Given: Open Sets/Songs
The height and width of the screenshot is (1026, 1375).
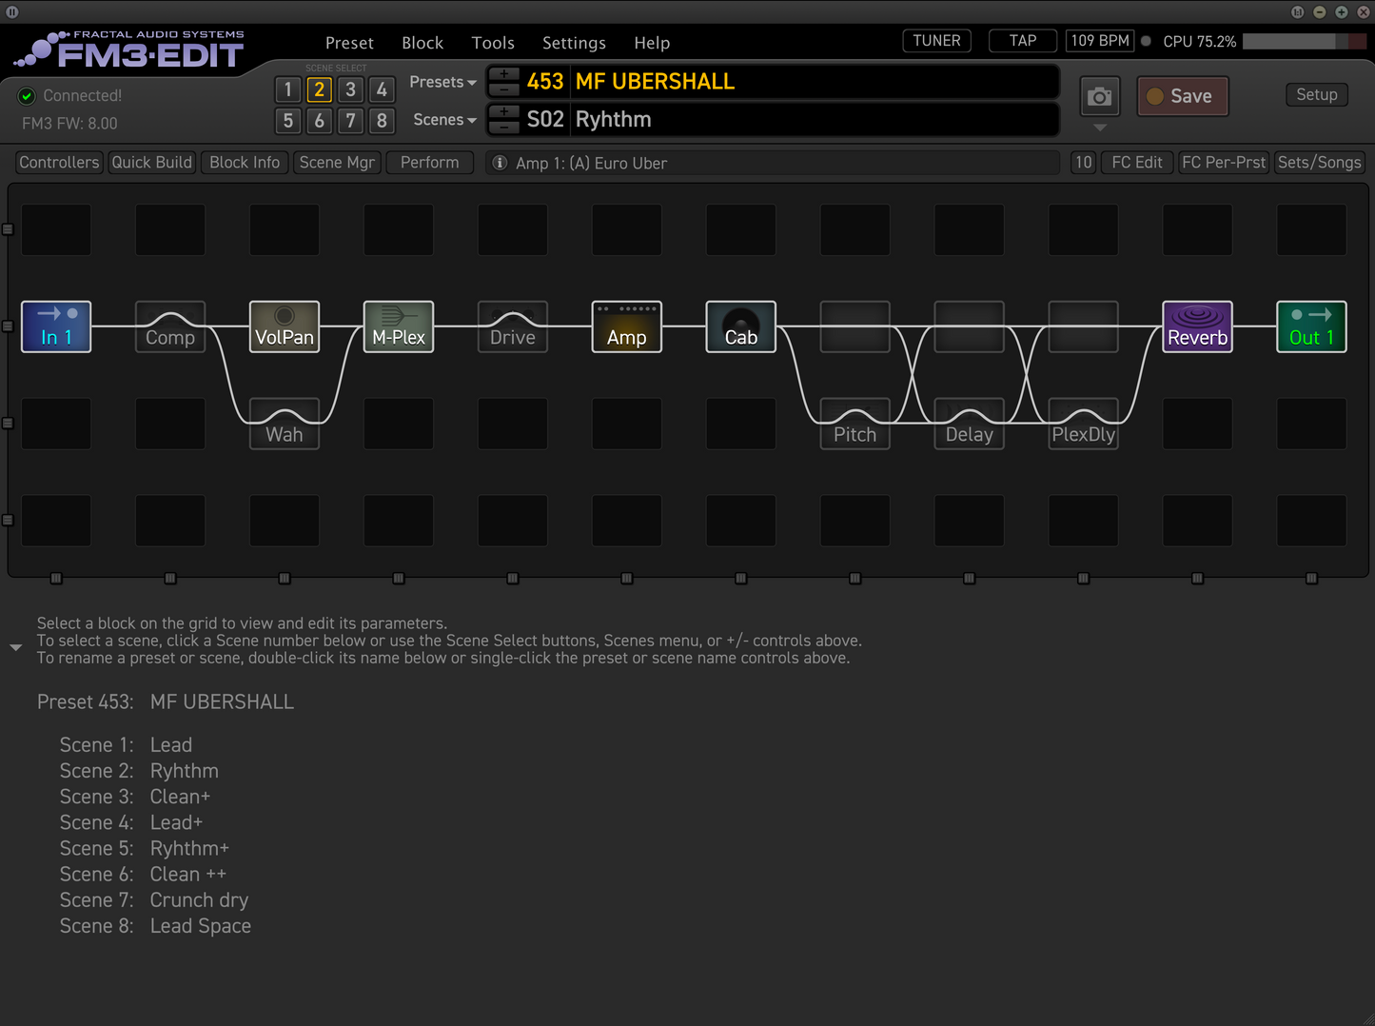Looking at the screenshot, I should [1320, 163].
